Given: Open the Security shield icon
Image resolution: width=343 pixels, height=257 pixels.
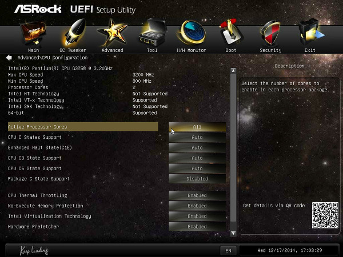Looking at the screenshot, I should point(270,33).
